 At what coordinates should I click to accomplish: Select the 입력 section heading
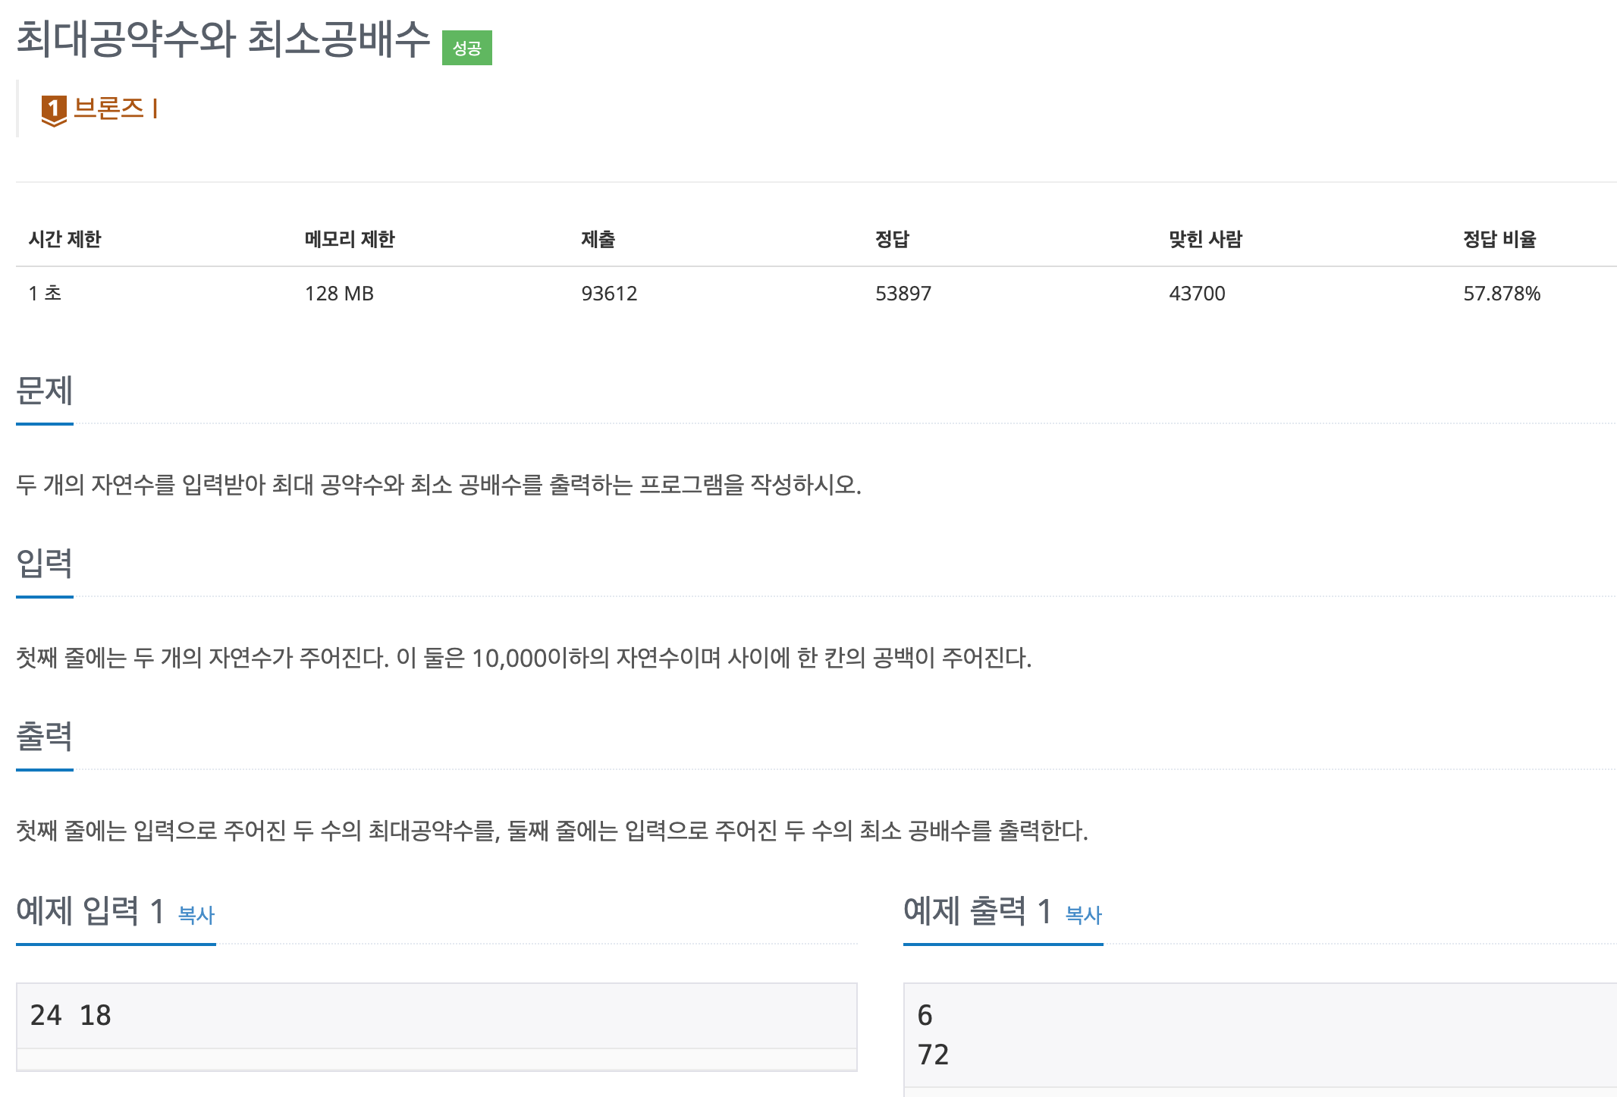click(43, 561)
